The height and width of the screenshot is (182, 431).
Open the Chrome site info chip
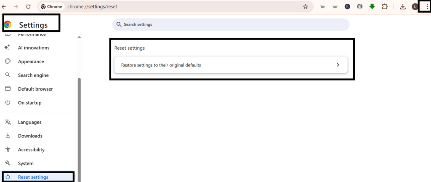[52, 7]
